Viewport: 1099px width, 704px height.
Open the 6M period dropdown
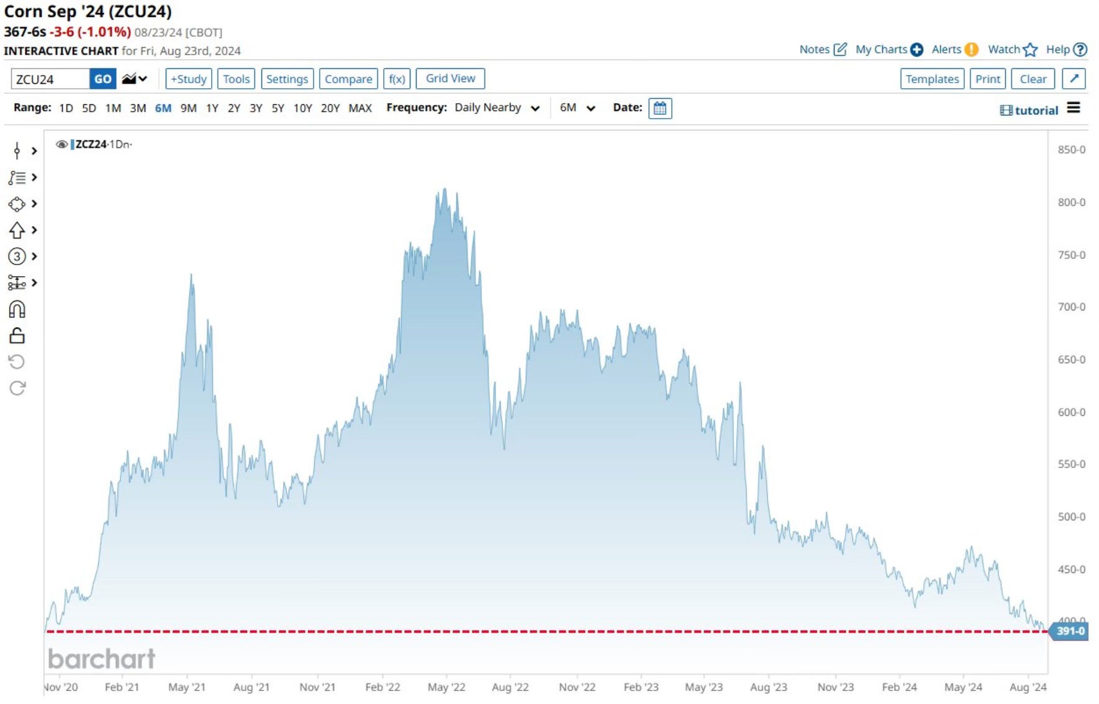click(577, 108)
